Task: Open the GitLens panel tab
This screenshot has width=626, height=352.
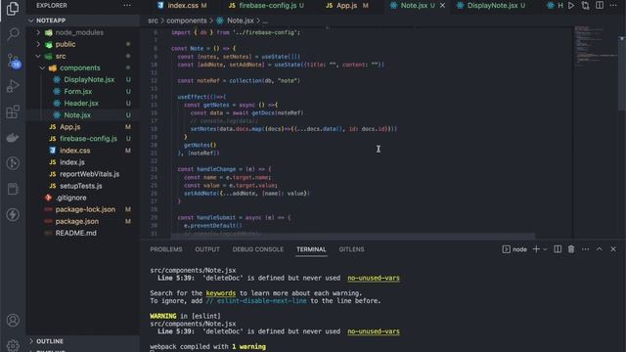Action: point(351,249)
